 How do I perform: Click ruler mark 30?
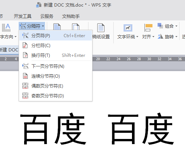149,59
